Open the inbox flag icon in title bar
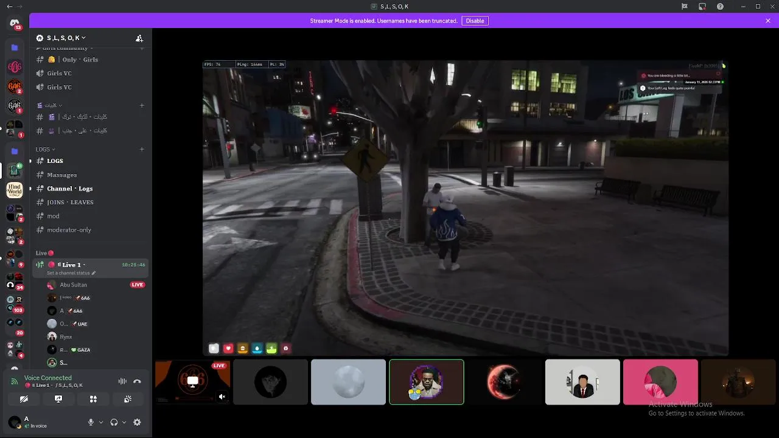Image resolution: width=779 pixels, height=438 pixels. pos(685,6)
